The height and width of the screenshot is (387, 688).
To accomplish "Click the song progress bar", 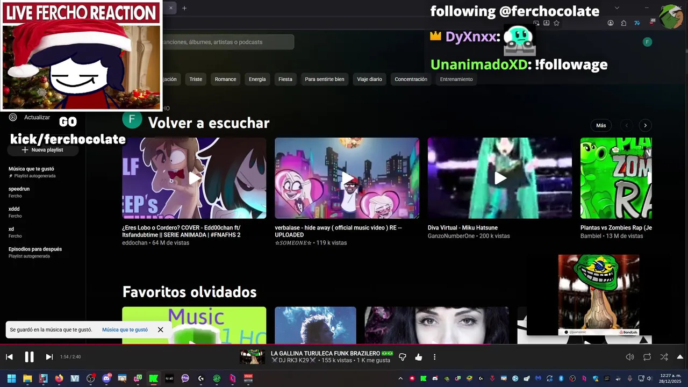I will pyautogui.click(x=344, y=345).
